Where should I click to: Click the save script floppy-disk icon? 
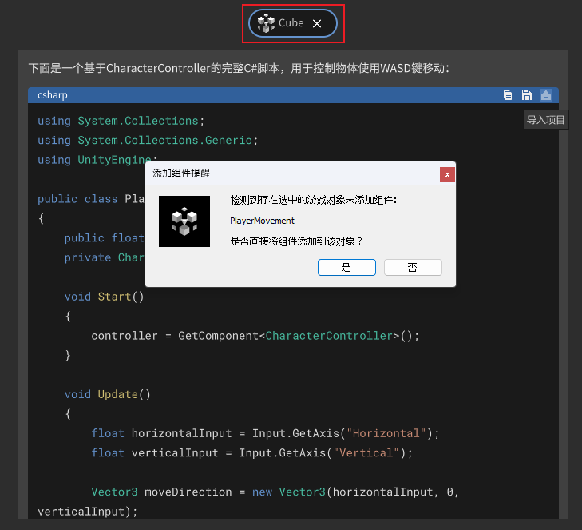click(527, 95)
